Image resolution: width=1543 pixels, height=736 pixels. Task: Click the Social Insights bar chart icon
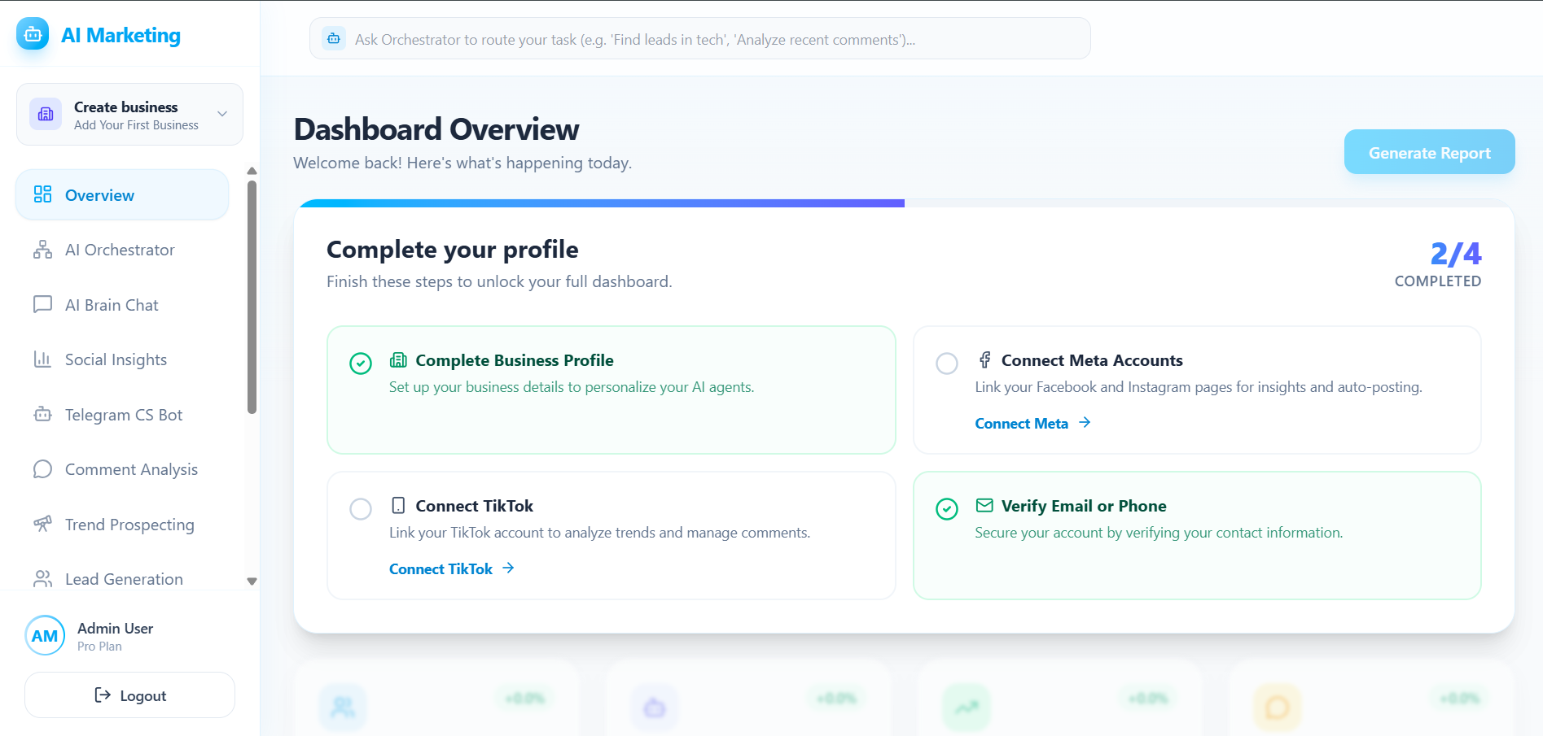point(42,359)
